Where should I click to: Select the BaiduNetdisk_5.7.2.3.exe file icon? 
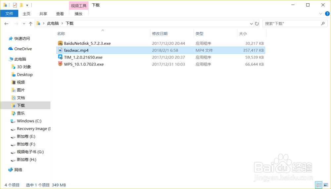coord(60,43)
